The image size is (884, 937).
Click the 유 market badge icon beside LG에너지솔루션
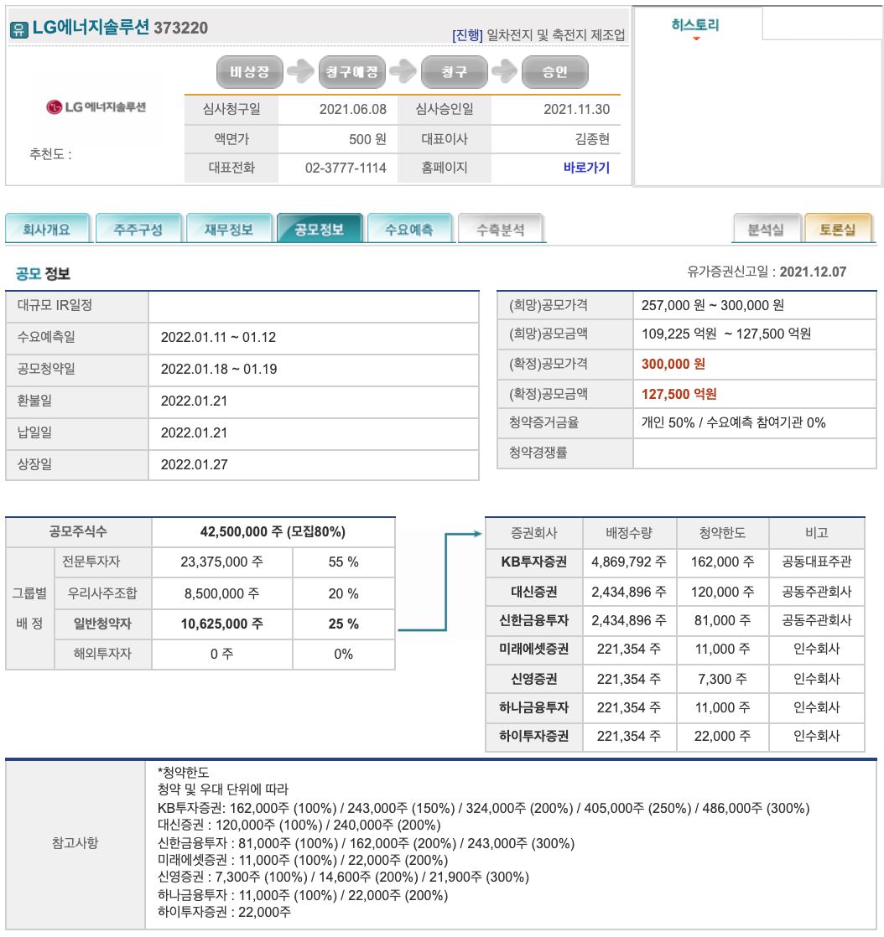pos(19,29)
